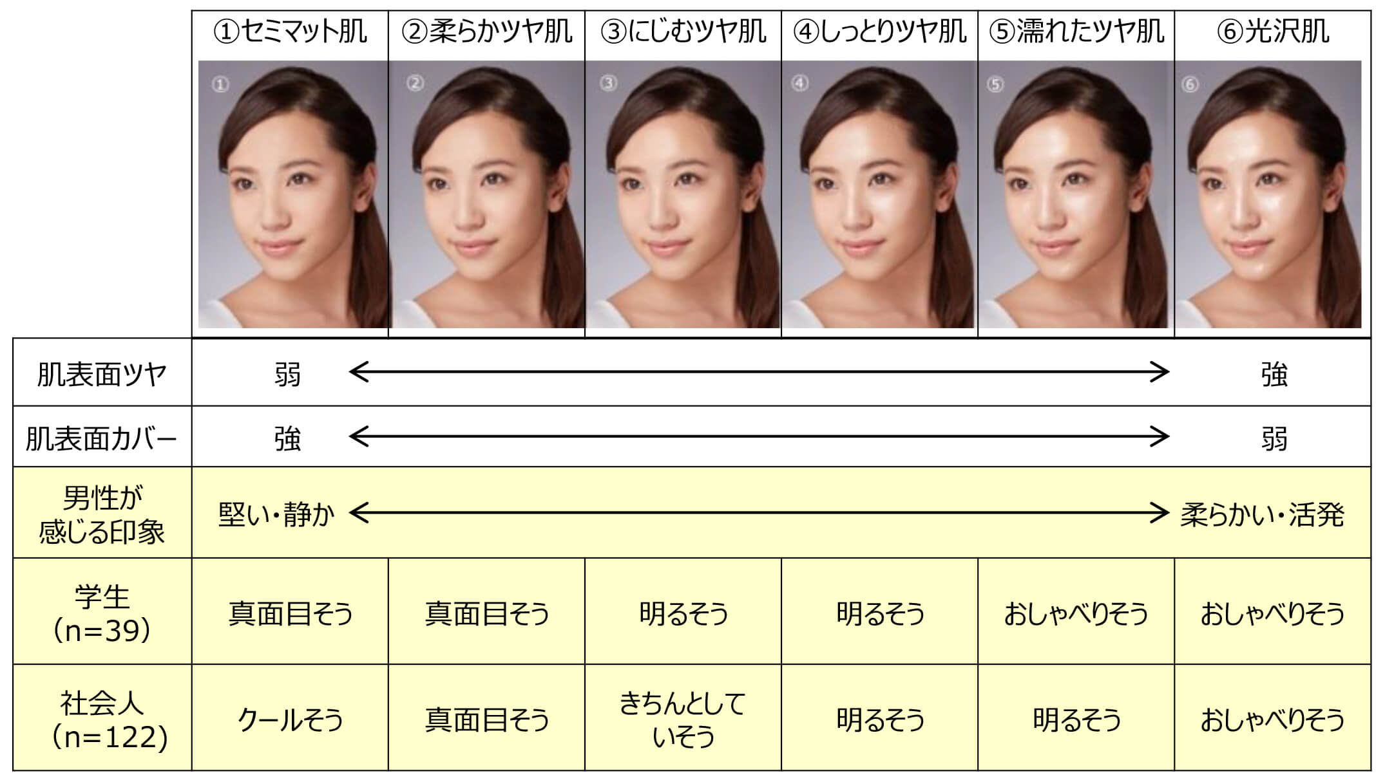The height and width of the screenshot is (780, 1385).
Task: Click the 柔らかい・活発 impression label
Action: click(1263, 515)
